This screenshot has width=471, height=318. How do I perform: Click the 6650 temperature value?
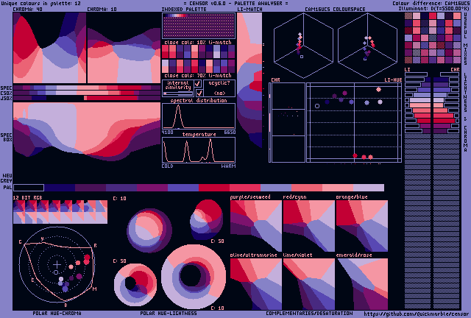pos(230,132)
